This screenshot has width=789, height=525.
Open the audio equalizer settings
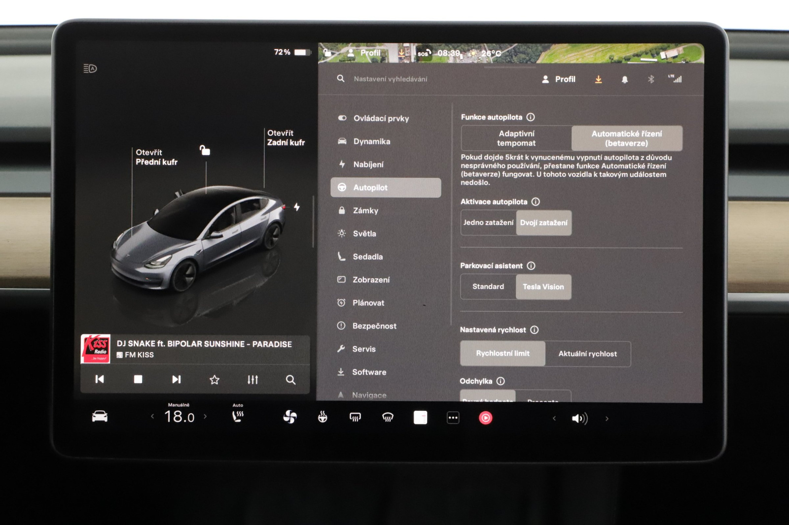253,380
